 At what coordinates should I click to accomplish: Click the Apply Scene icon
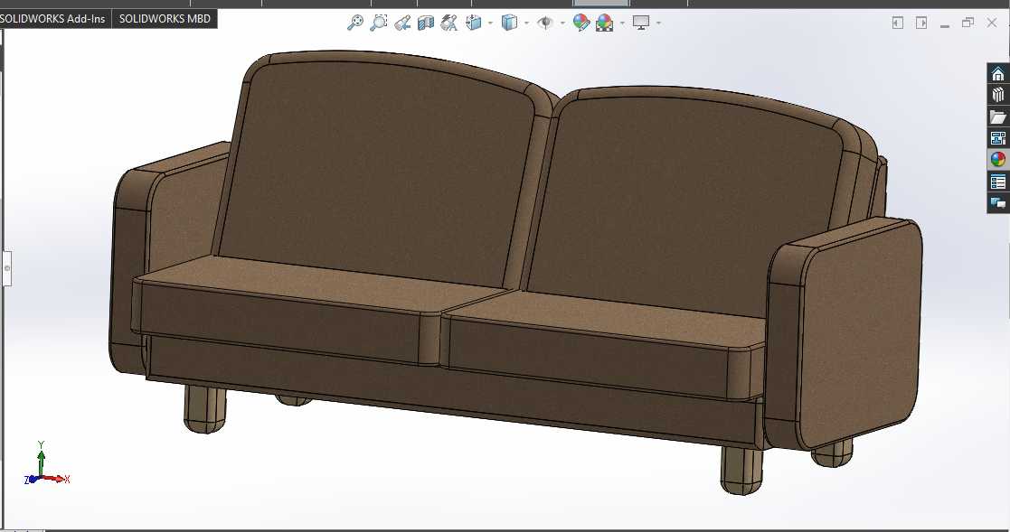coord(605,23)
